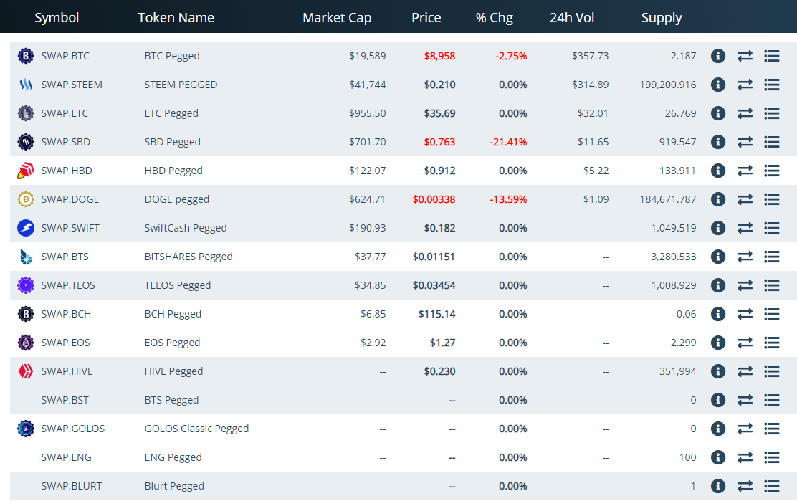Open list icon in SWAP.SBD row

click(x=772, y=142)
